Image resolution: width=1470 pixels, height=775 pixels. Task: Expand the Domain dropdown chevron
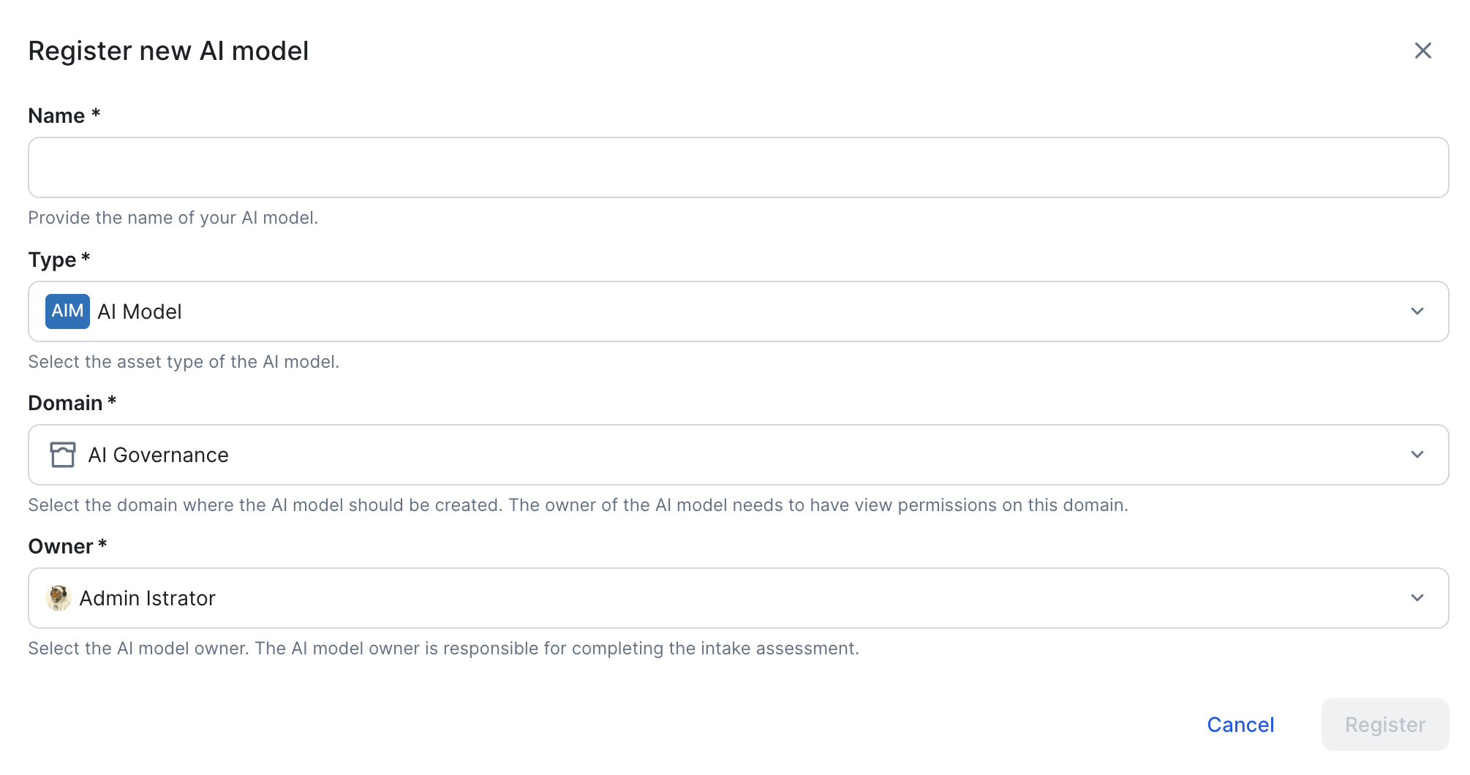coord(1417,455)
